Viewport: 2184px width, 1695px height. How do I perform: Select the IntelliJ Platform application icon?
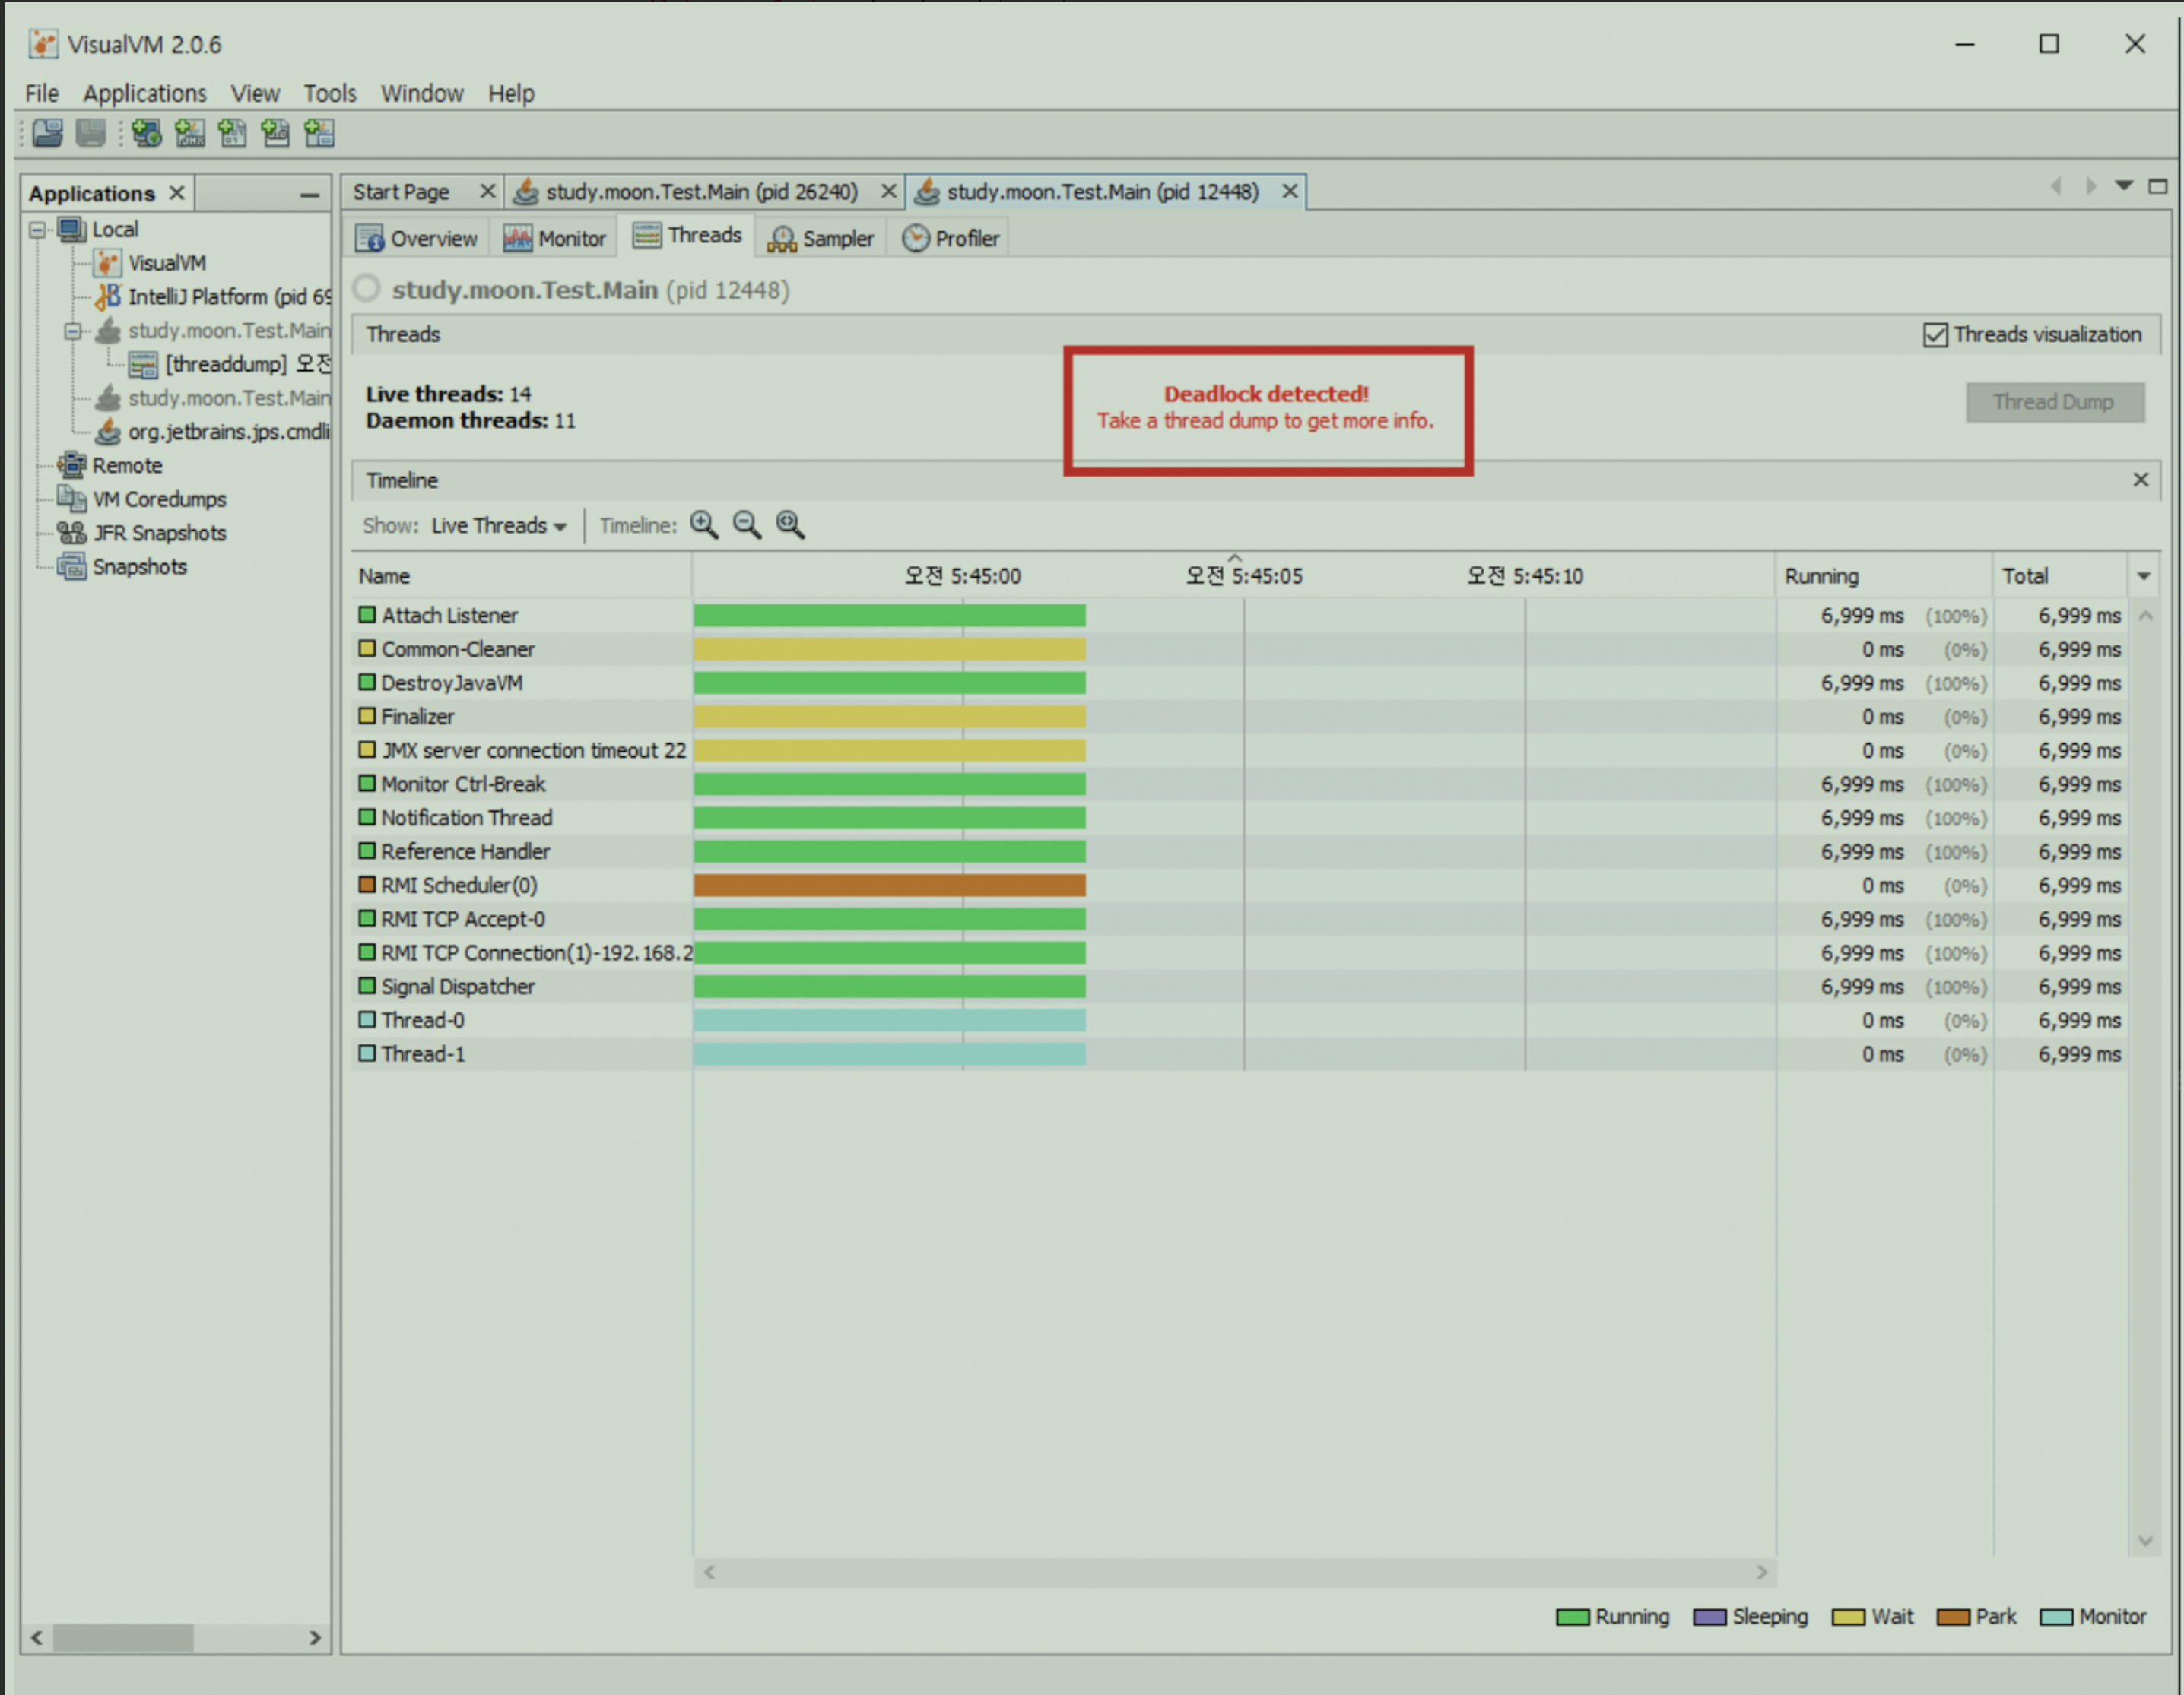108,297
